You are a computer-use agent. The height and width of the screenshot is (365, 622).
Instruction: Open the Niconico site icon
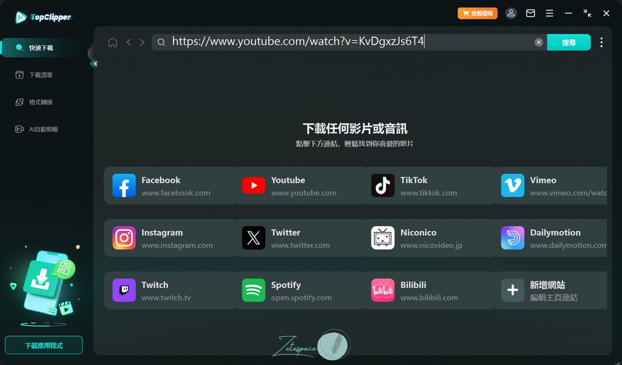click(x=383, y=238)
